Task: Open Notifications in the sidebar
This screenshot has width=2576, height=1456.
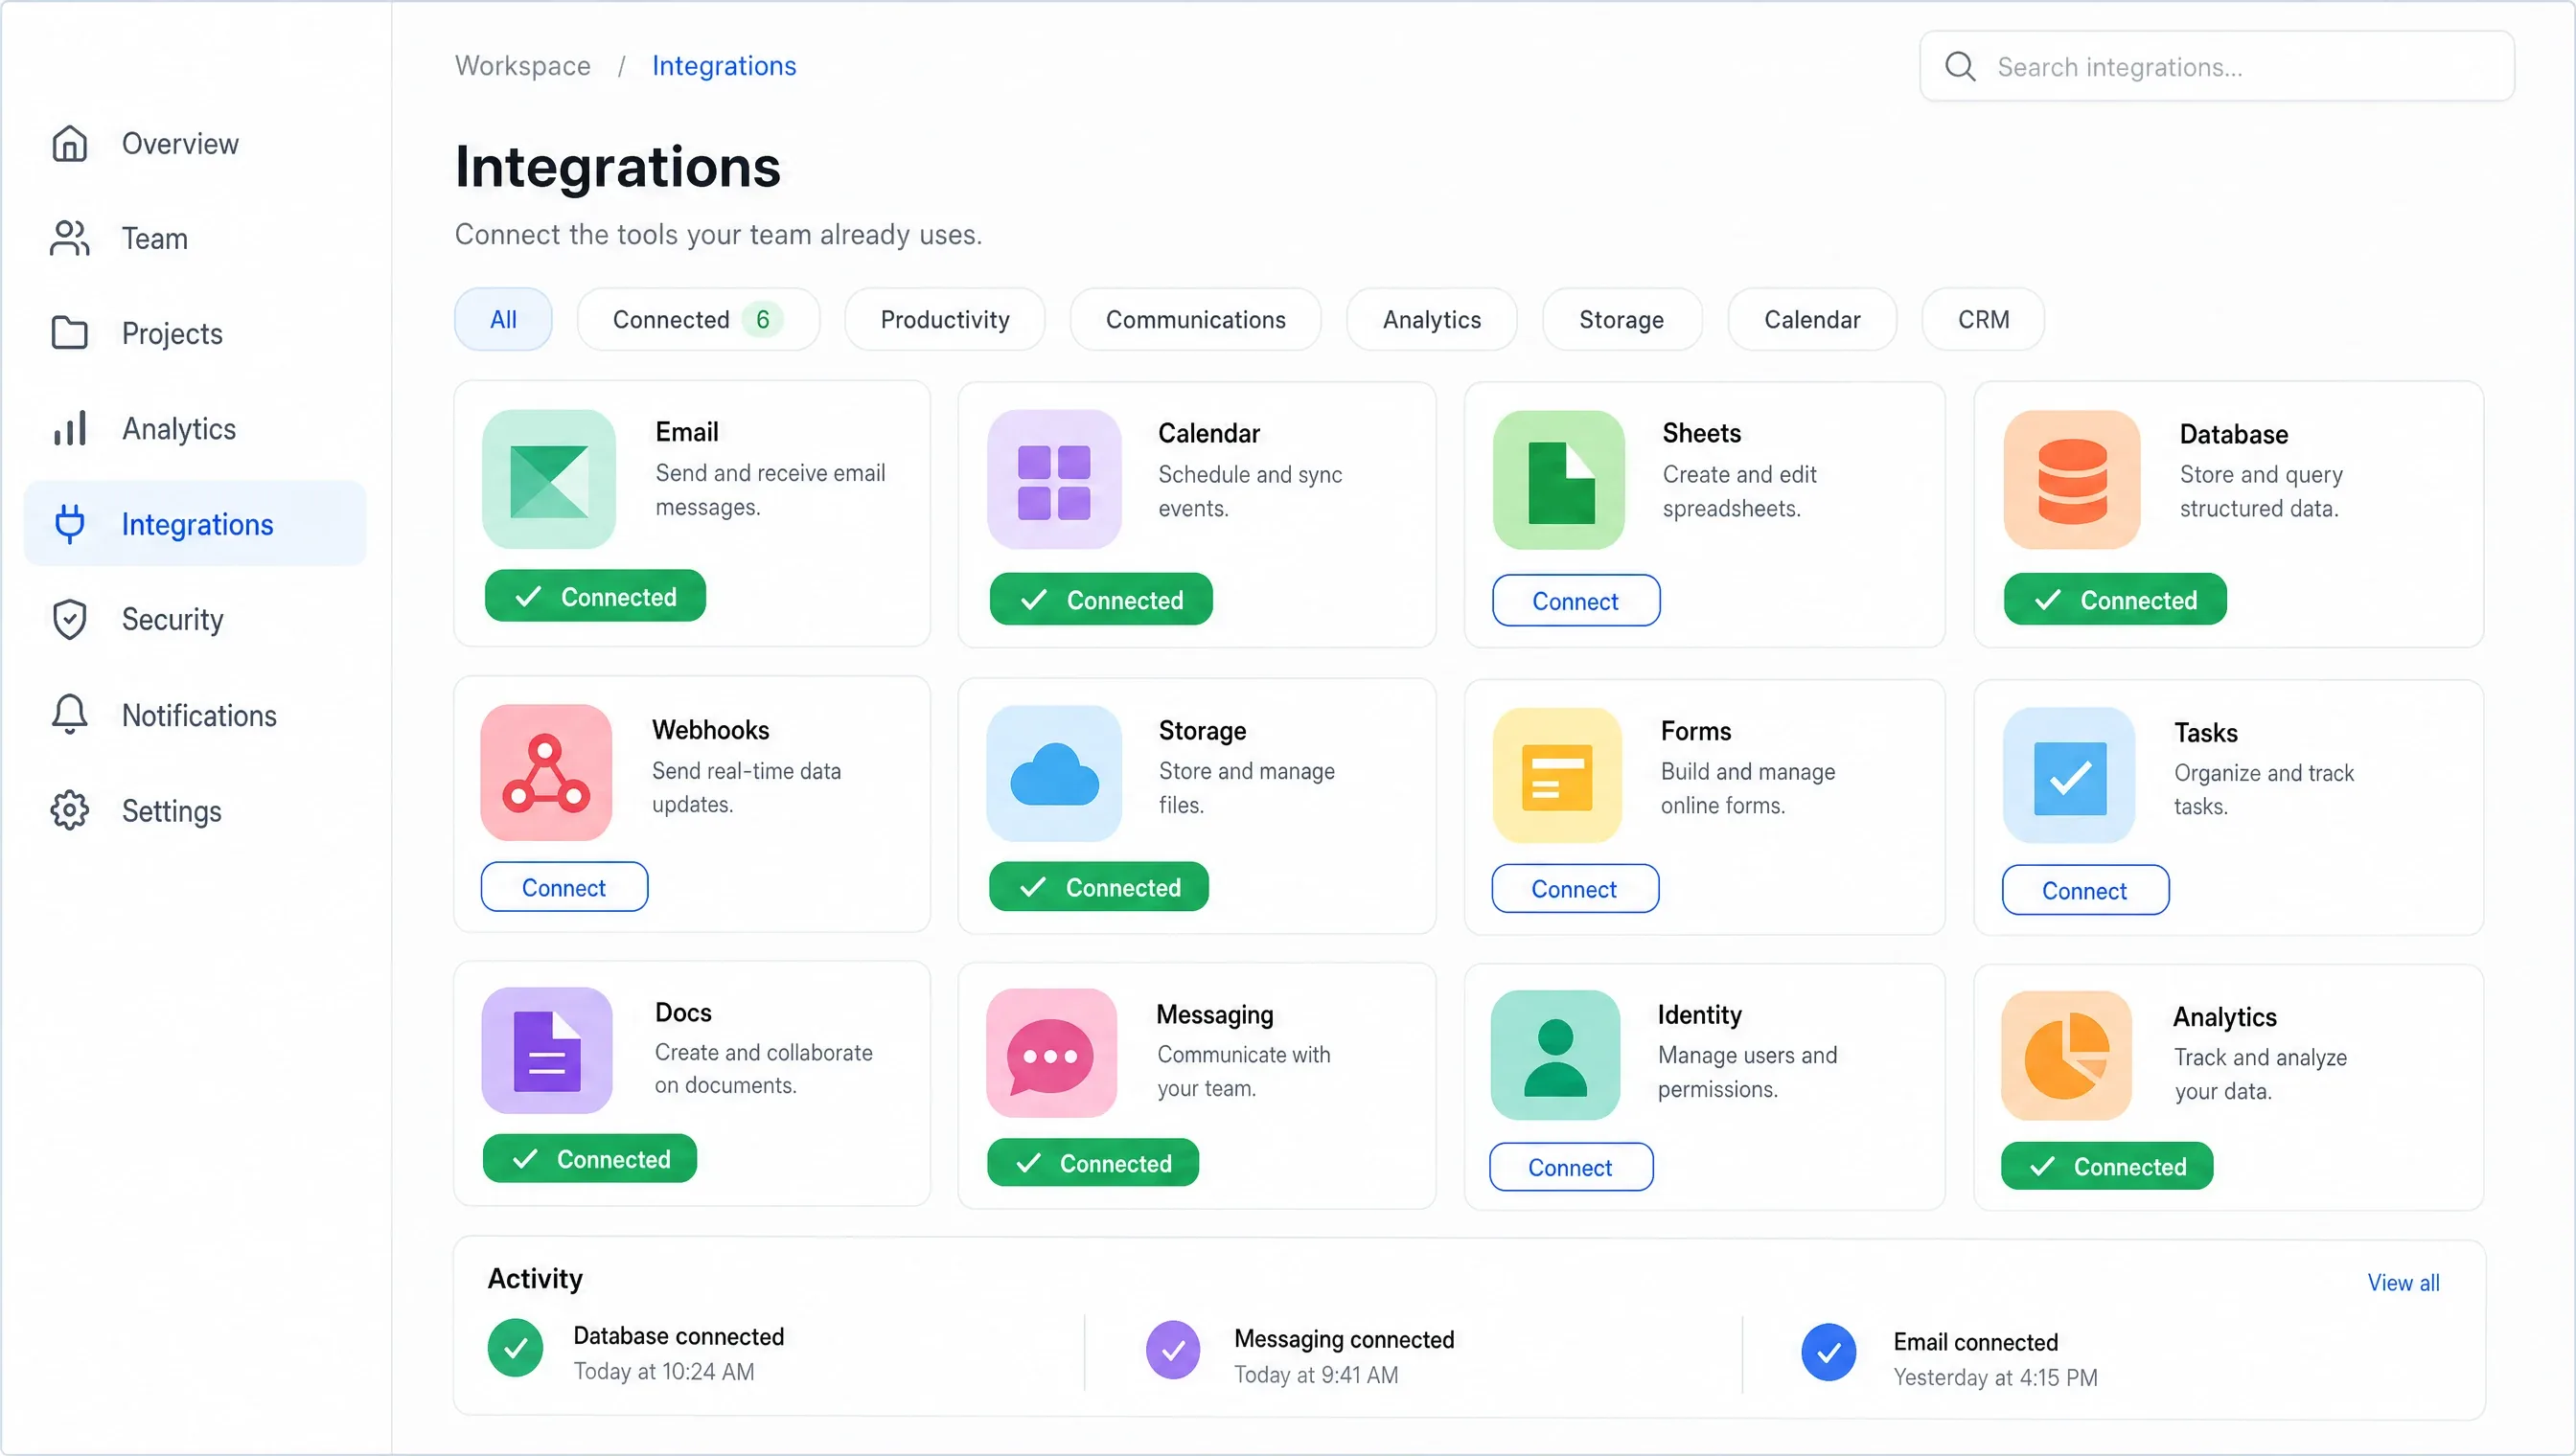Action: 195,714
